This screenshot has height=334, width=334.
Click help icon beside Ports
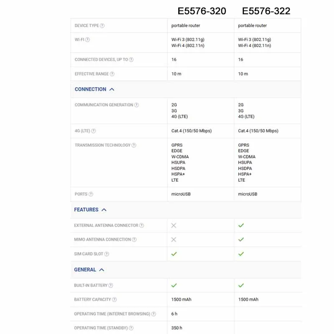coord(91,194)
